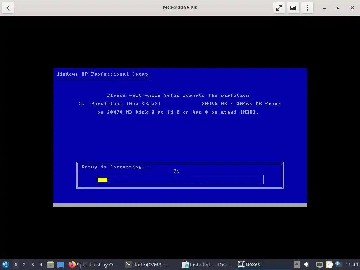Click the MCE2005SP3 window title
Image resolution: width=360 pixels, height=270 pixels.
click(180, 8)
